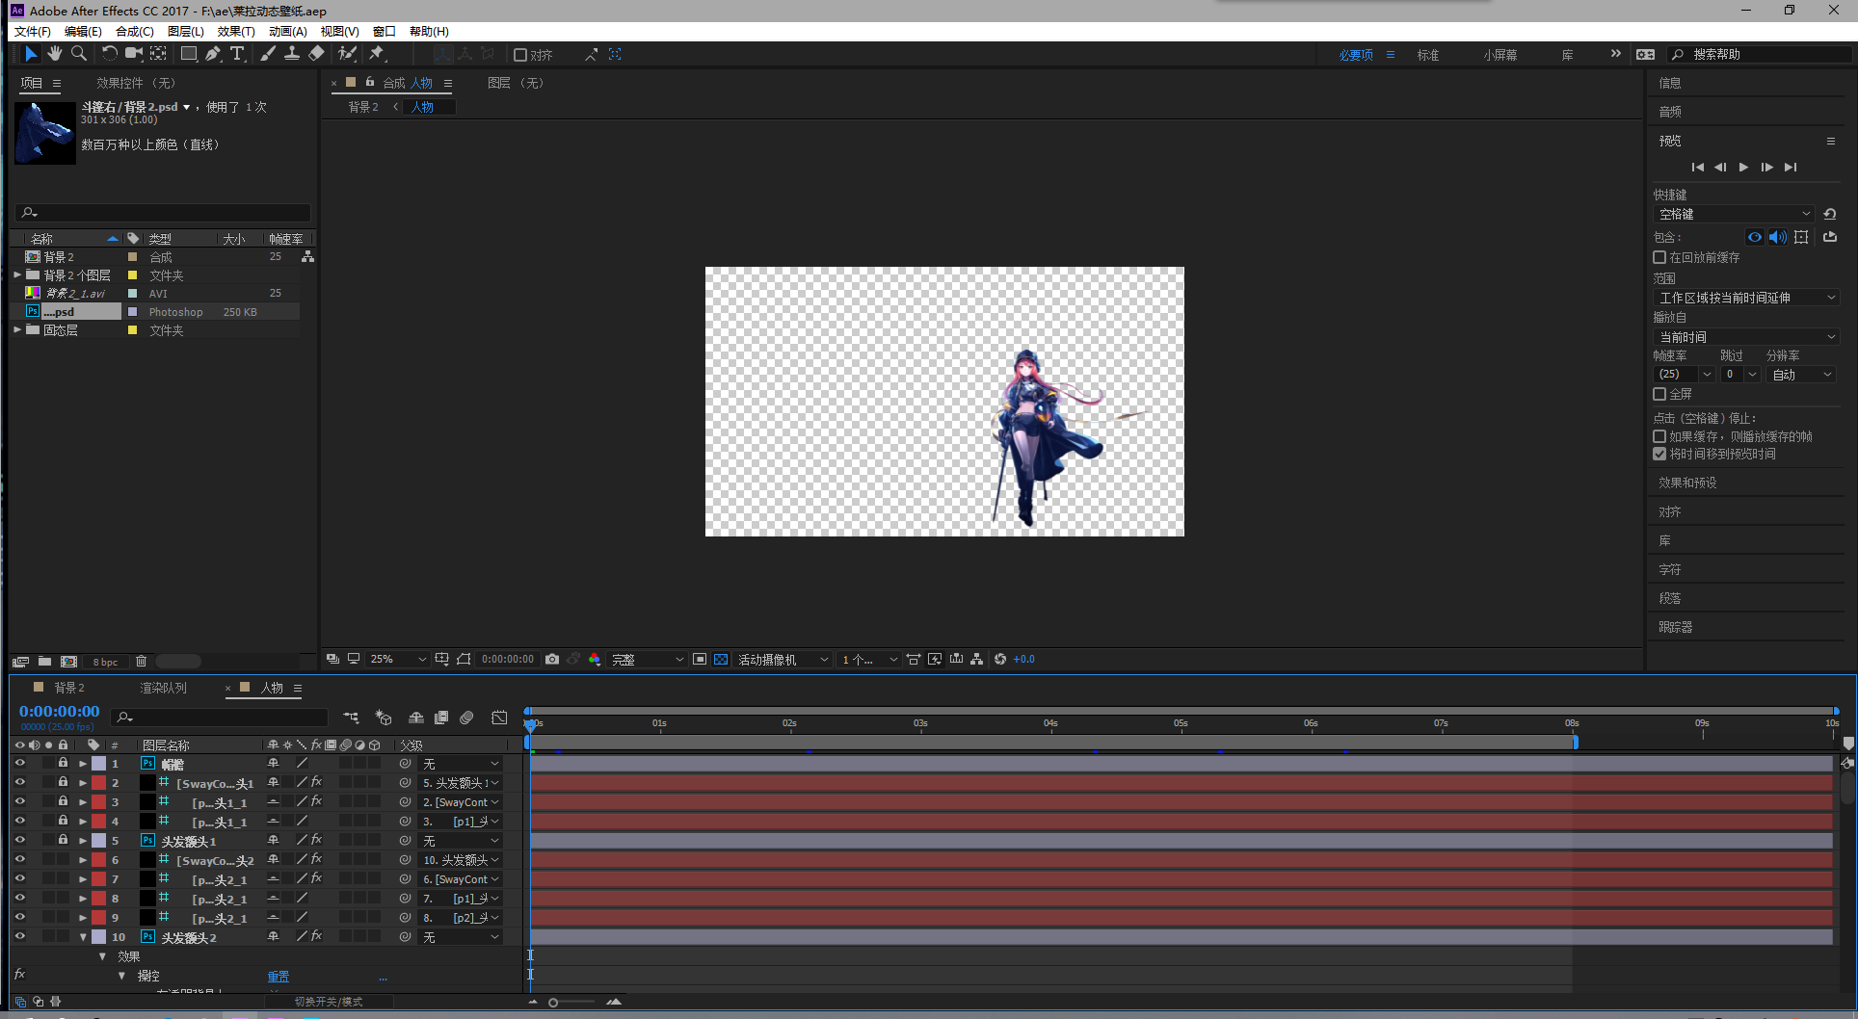Click the timeline zoom slider handle
This screenshot has height=1019, width=1858.
pyautogui.click(x=553, y=1003)
